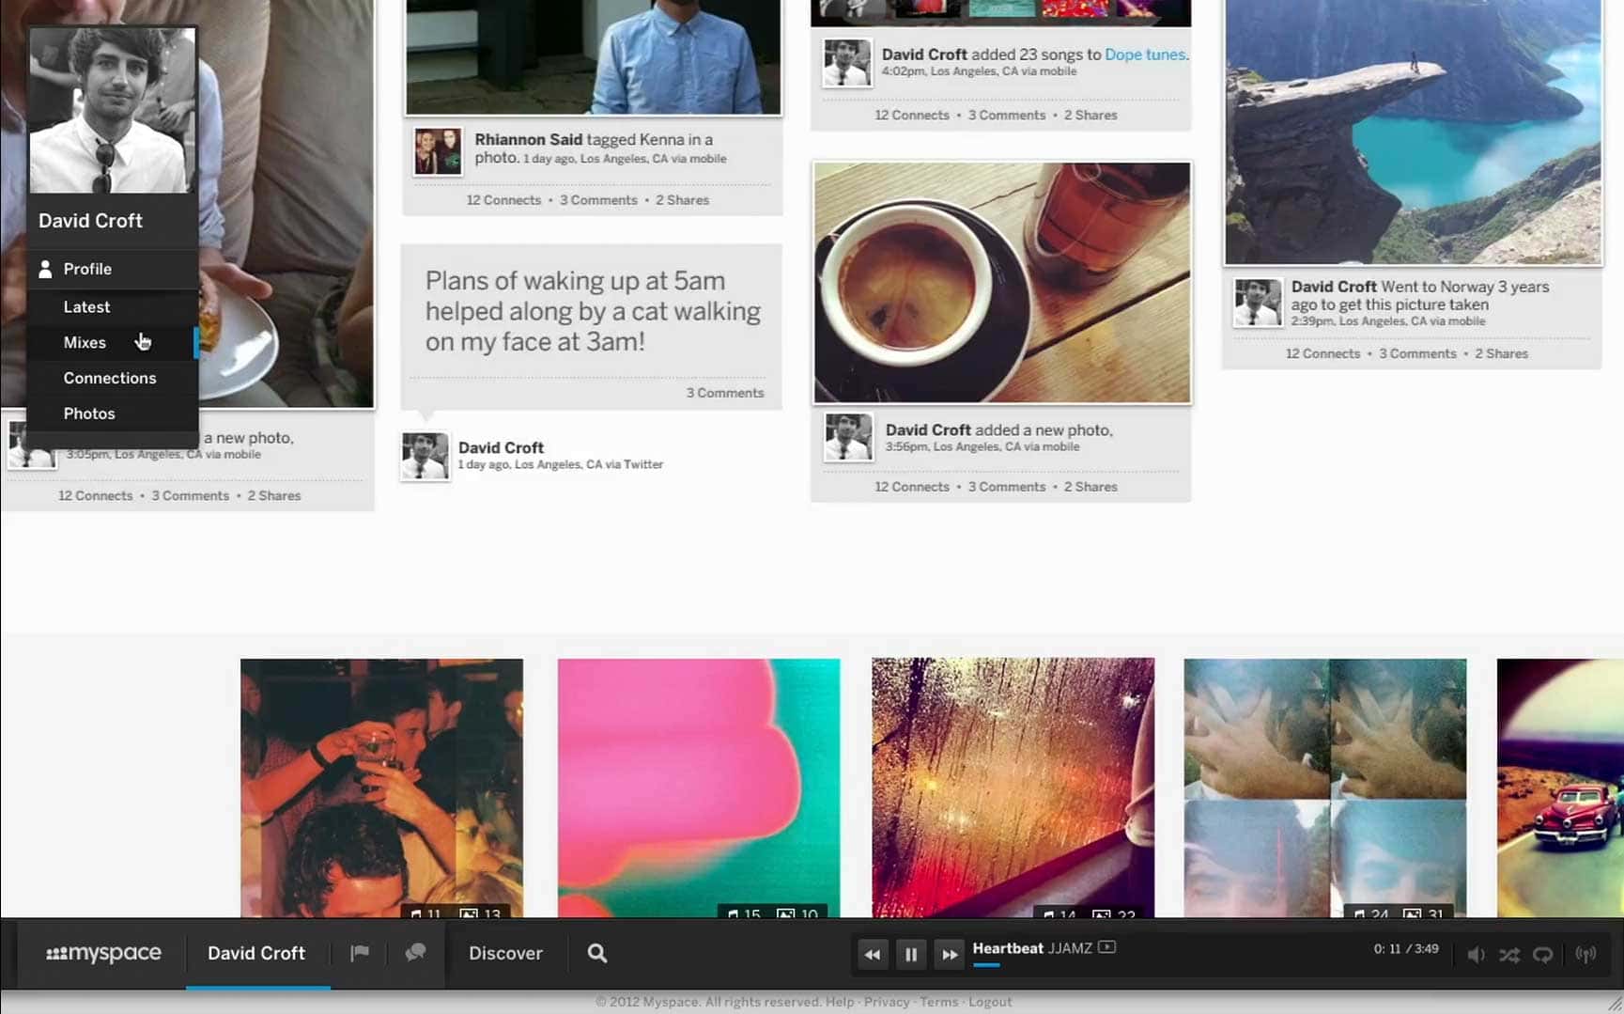The height and width of the screenshot is (1014, 1624).
Task: Open video icon next to JJAMZ
Action: 1106,947
